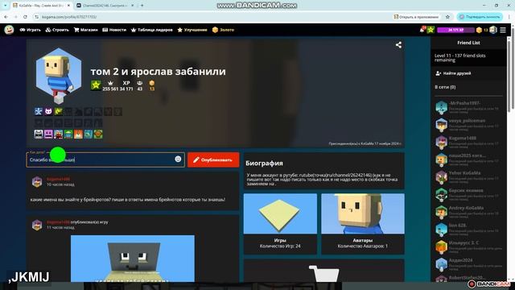
Task: Open friend Айдын2024 in friend list
Action: click(468, 264)
